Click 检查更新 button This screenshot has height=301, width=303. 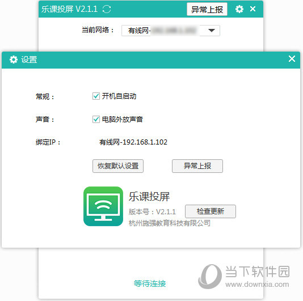(x=211, y=211)
